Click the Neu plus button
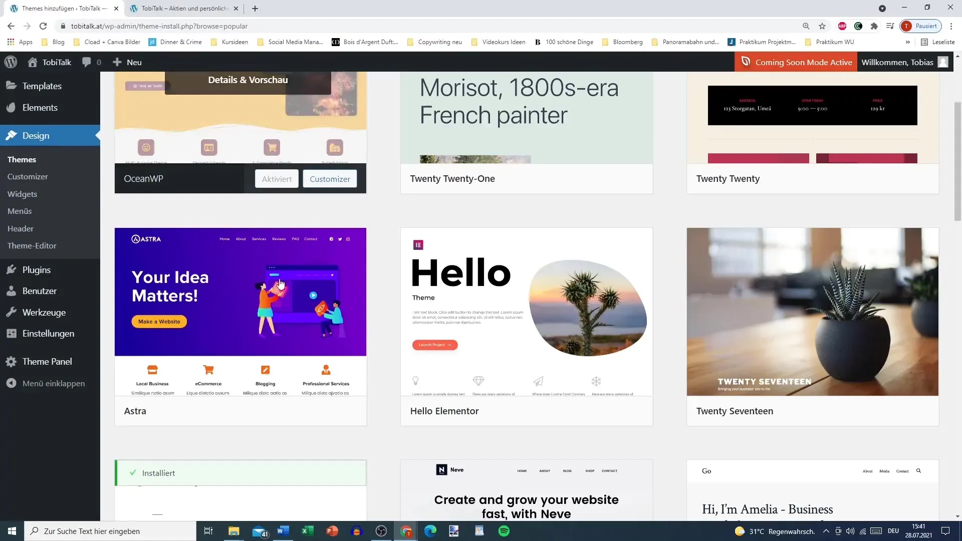 click(127, 62)
